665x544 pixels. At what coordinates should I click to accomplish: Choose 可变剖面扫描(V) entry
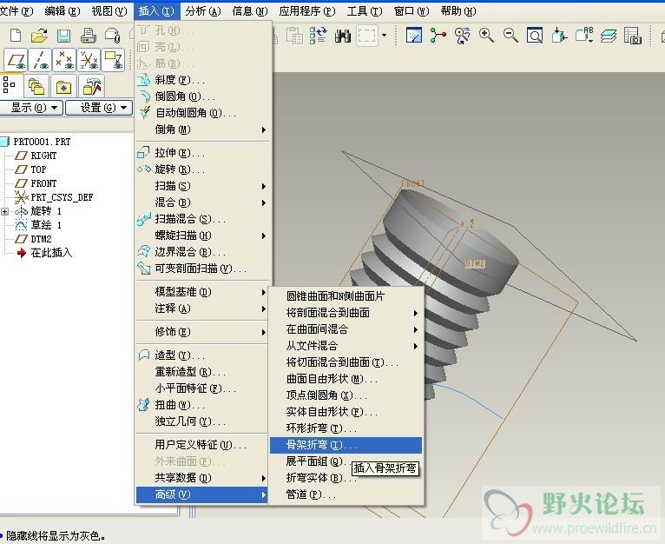click(203, 269)
